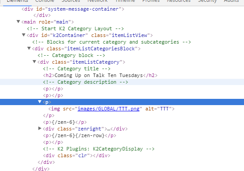Select the itemListView class value
The width and height of the screenshot is (244, 171).
tap(129, 35)
